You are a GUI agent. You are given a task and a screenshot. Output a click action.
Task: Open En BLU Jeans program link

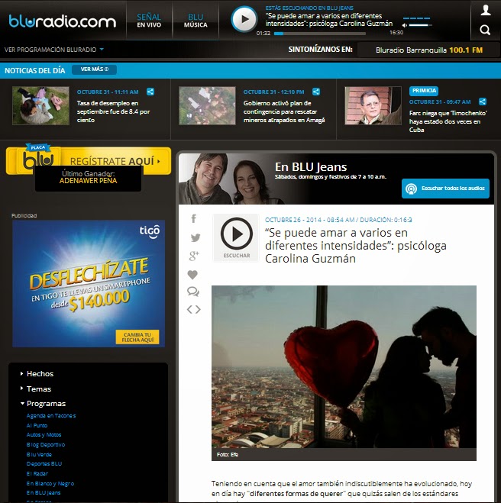44,493
